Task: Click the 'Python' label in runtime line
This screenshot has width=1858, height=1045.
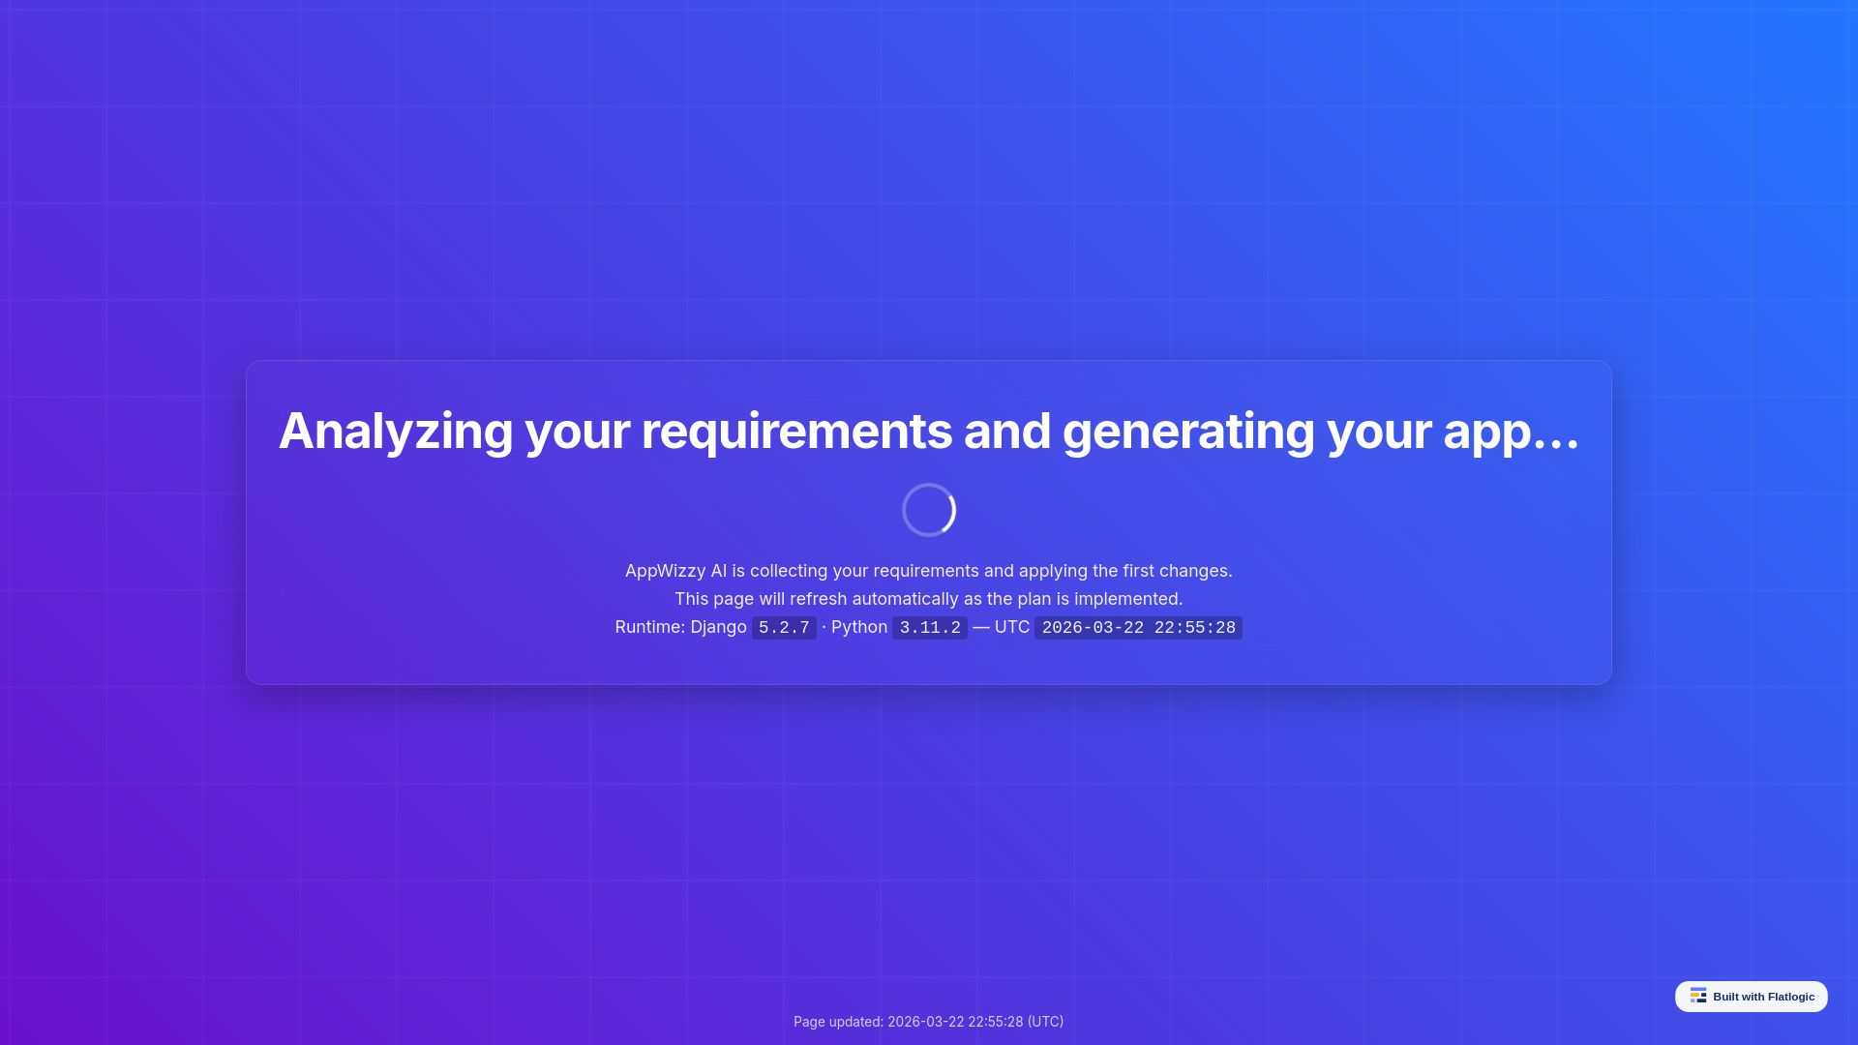Action: [858, 627]
